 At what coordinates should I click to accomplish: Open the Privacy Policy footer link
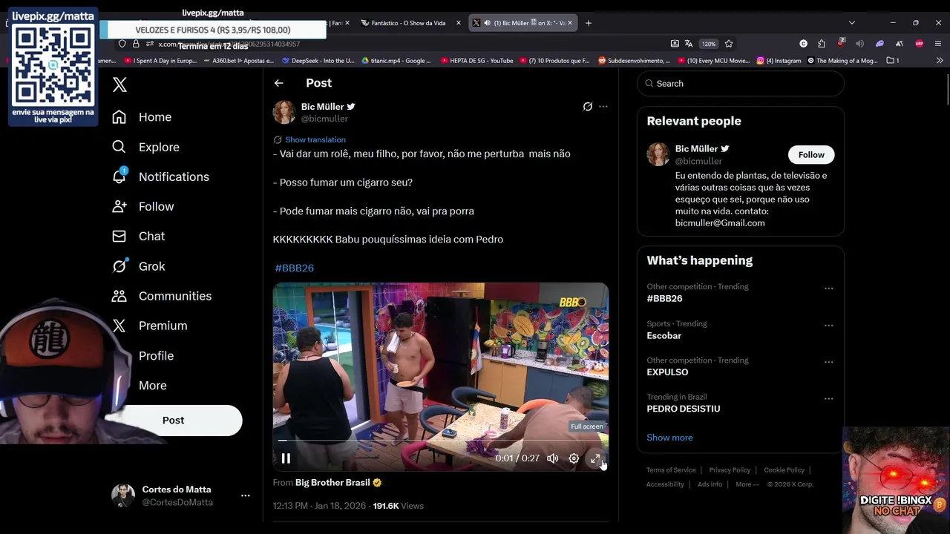tap(730, 470)
